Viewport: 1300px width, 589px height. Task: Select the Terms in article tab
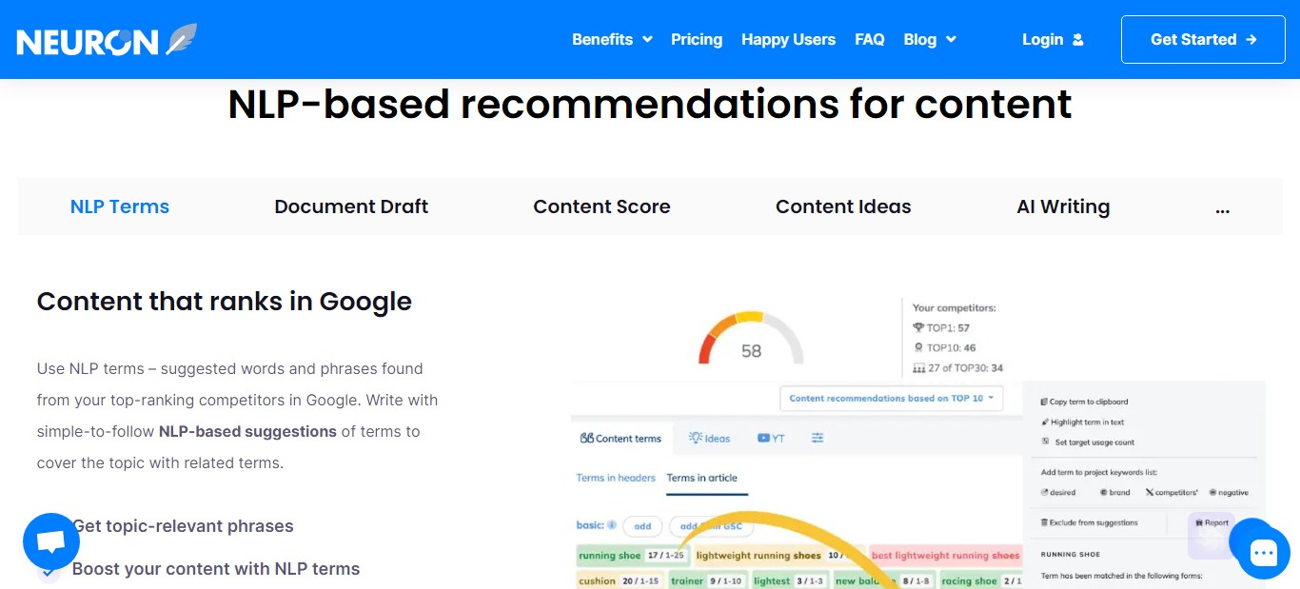pos(702,478)
